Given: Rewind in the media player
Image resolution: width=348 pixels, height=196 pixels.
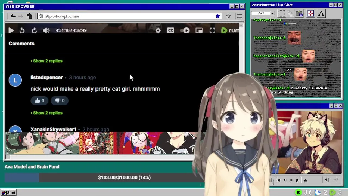Looking at the screenshot, I should [x=285, y=180].
